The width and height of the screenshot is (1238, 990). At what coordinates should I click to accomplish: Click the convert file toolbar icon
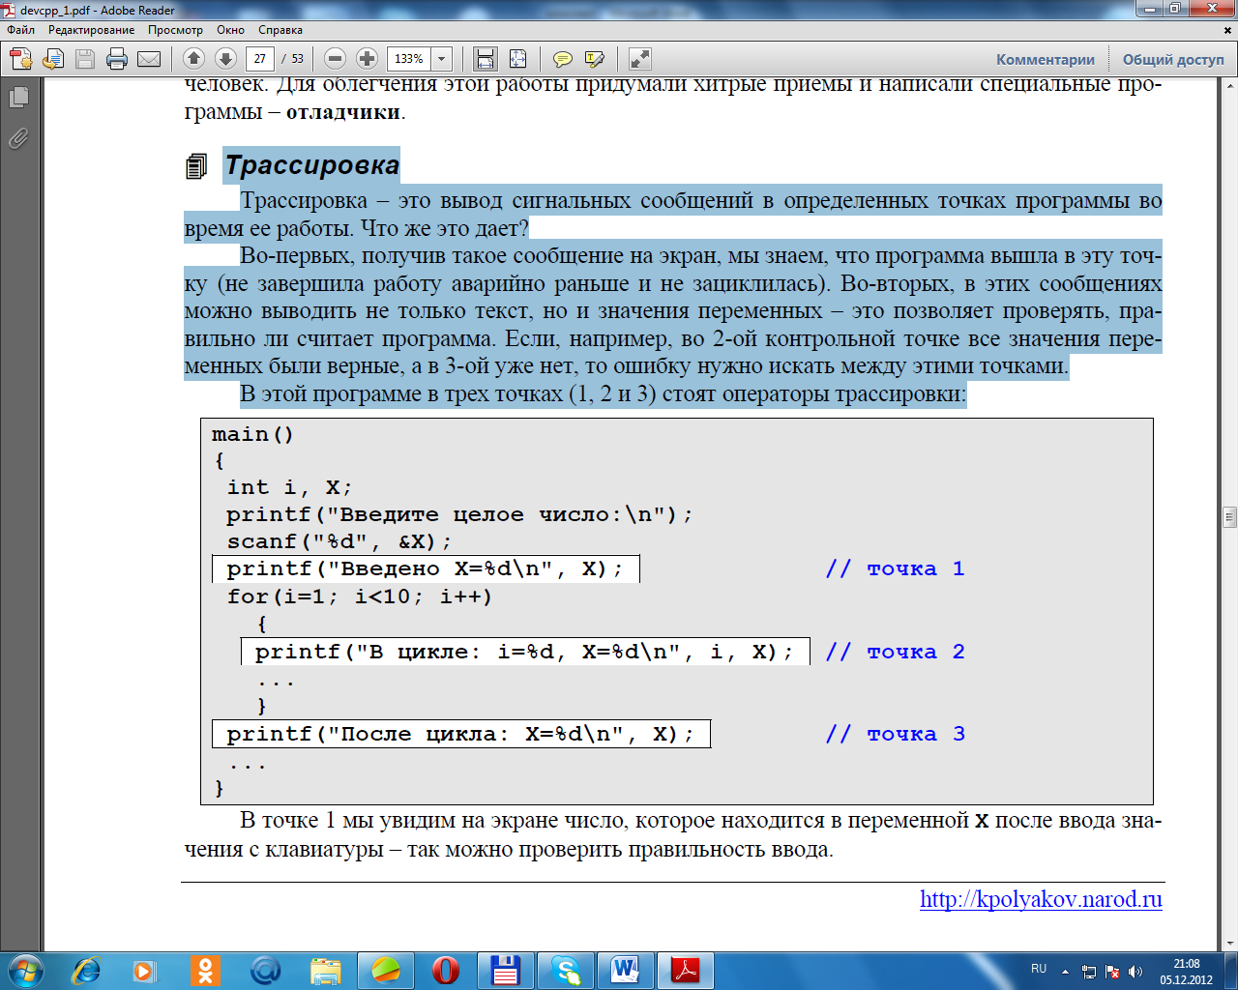click(x=53, y=59)
